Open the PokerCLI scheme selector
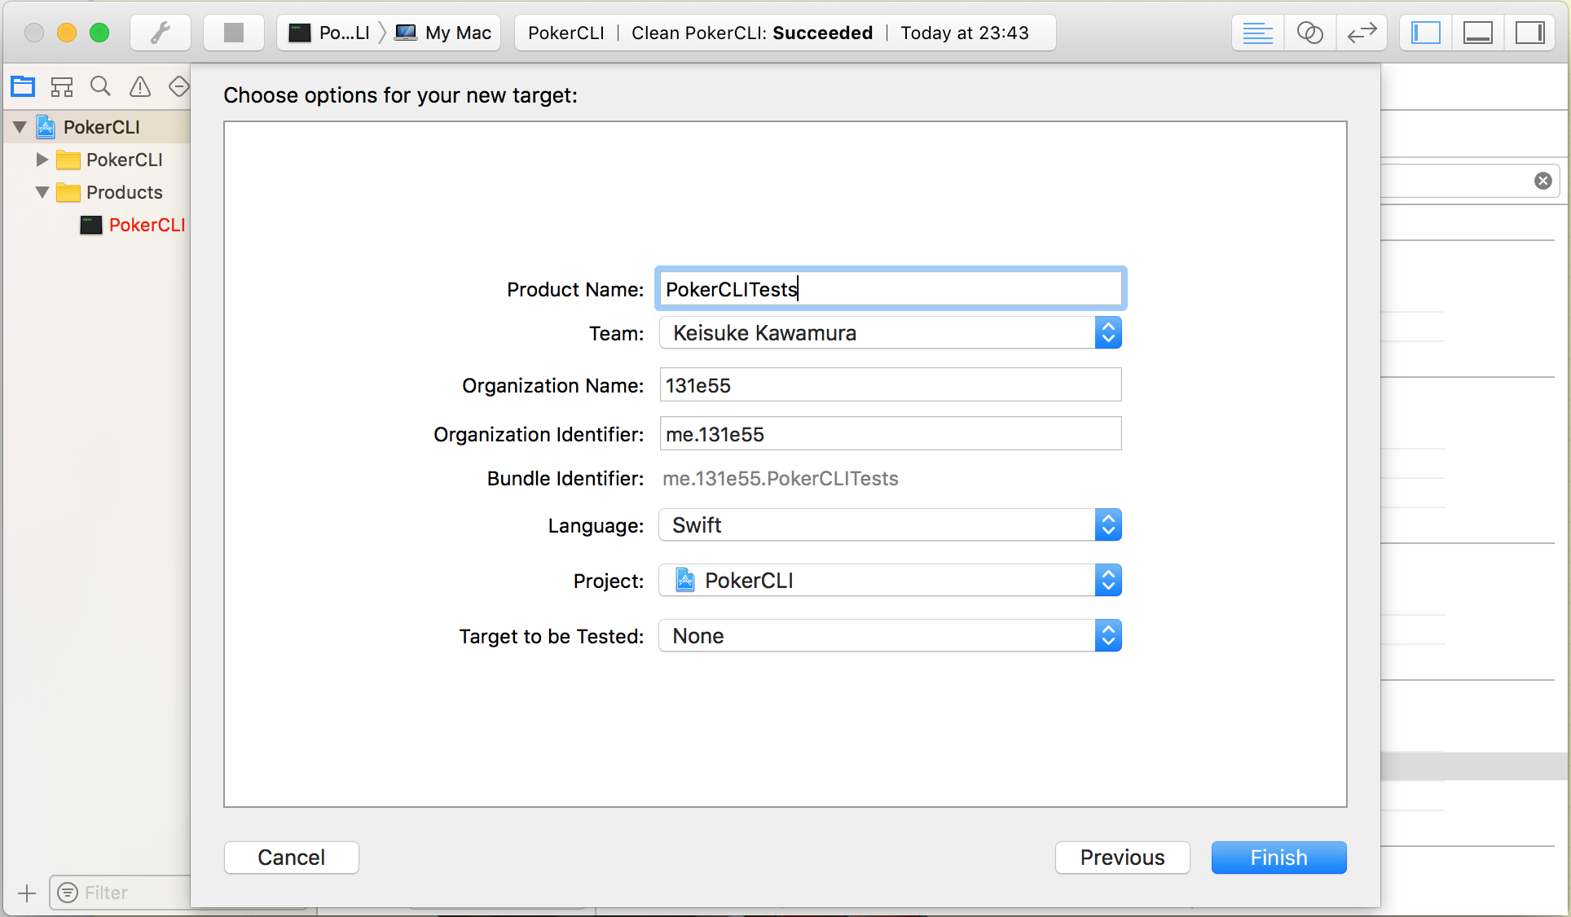This screenshot has width=1571, height=917. pyautogui.click(x=329, y=33)
